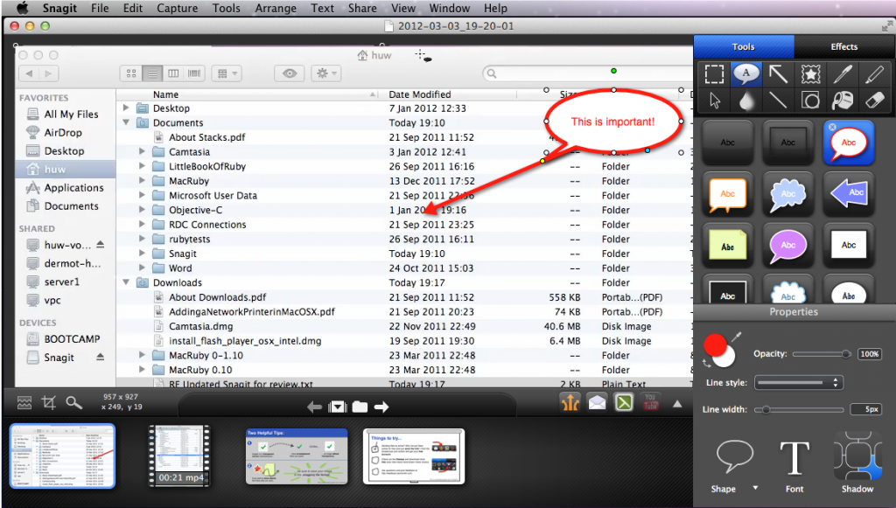Screen dimensions: 896x508
Task: Go to previous capture with left arrow
Action: click(x=314, y=407)
